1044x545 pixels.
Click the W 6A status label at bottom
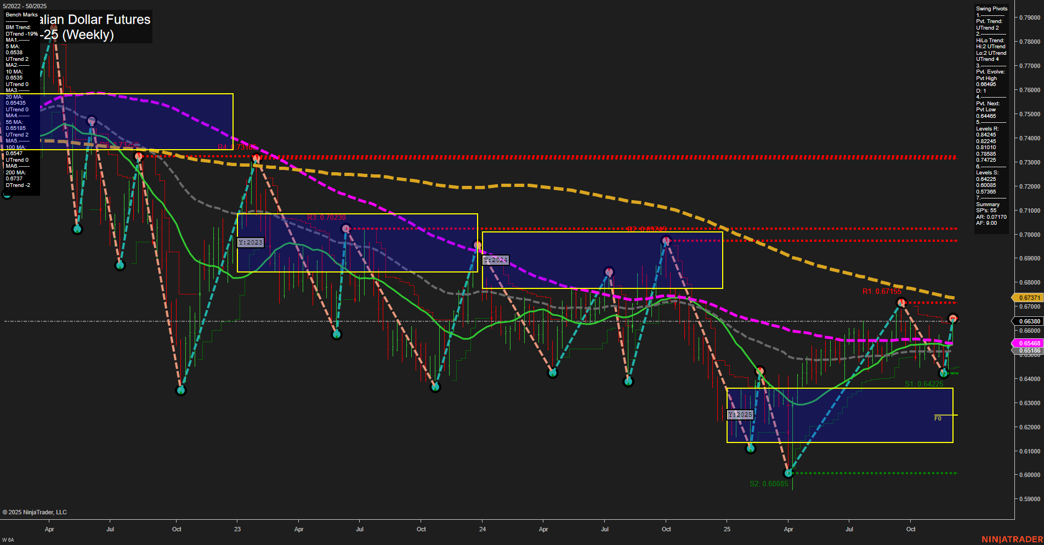8,539
